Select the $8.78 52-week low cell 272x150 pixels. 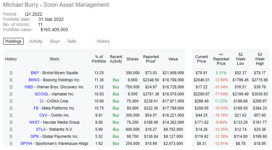tap(241, 144)
